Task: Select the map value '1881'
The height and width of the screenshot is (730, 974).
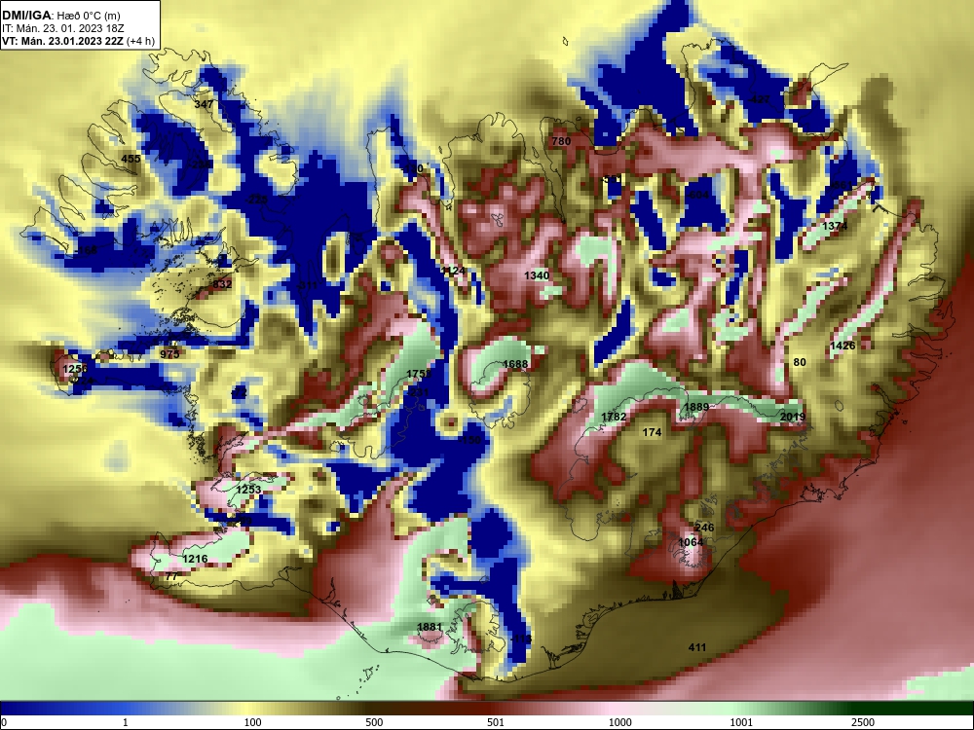Action: [x=430, y=627]
